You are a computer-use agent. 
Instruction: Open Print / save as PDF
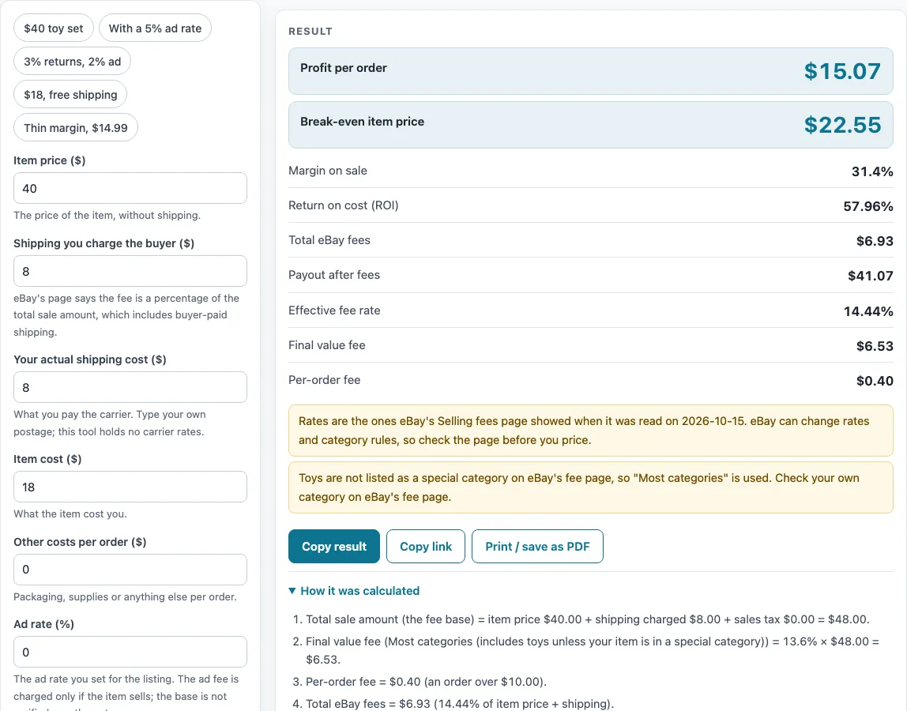click(x=537, y=546)
